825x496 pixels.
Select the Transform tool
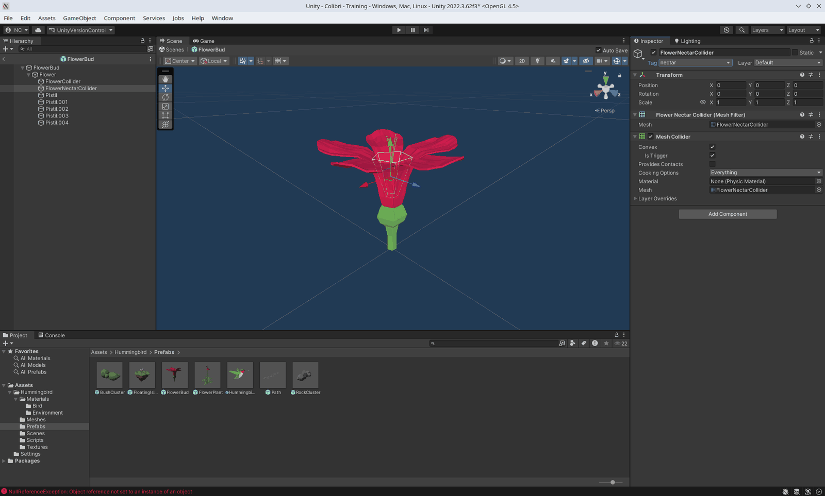(165, 125)
